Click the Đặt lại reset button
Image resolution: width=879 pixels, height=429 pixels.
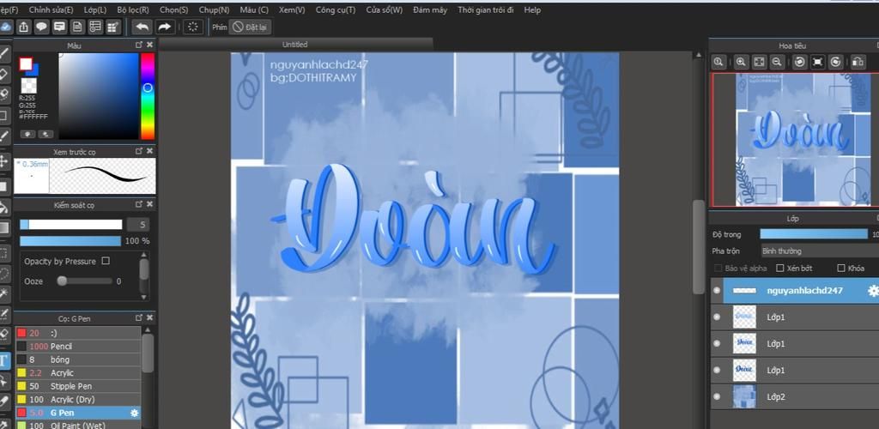coord(250,27)
